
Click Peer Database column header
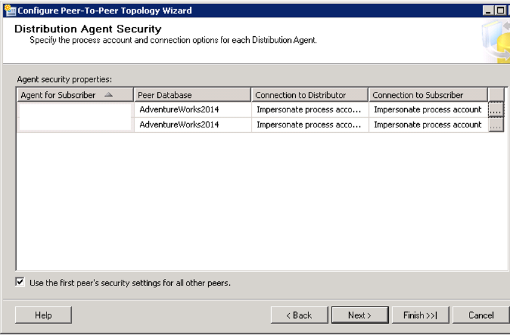tap(192, 95)
